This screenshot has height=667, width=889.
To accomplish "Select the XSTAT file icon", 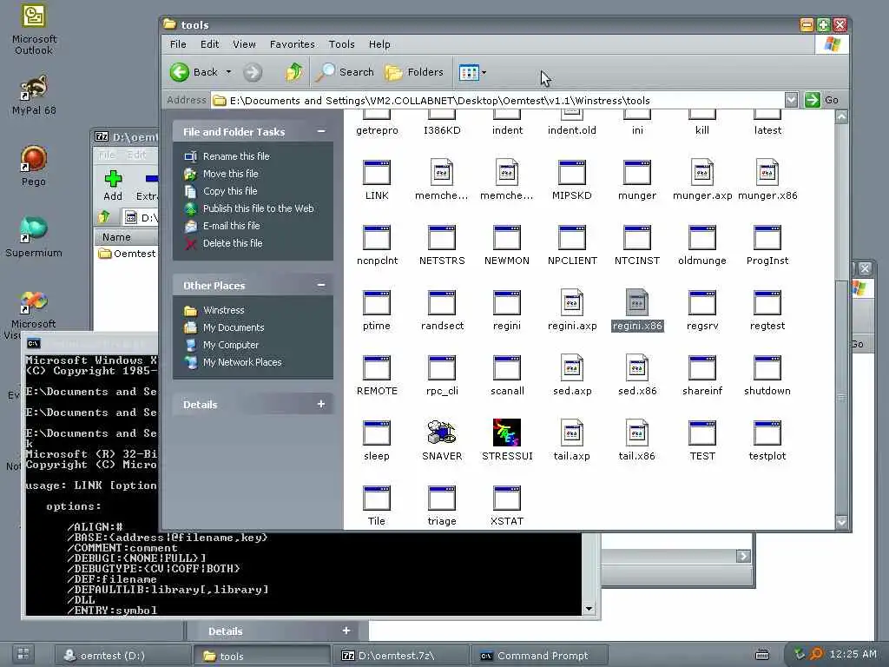I will coord(507,499).
